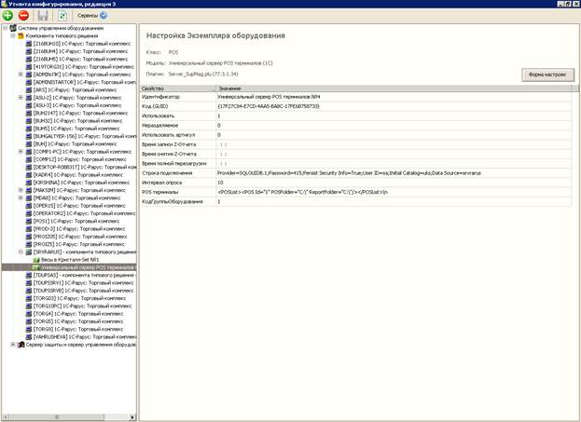Click computer icon beside [TORG10PC]
The width and height of the screenshot is (581, 422).
coord(29,306)
